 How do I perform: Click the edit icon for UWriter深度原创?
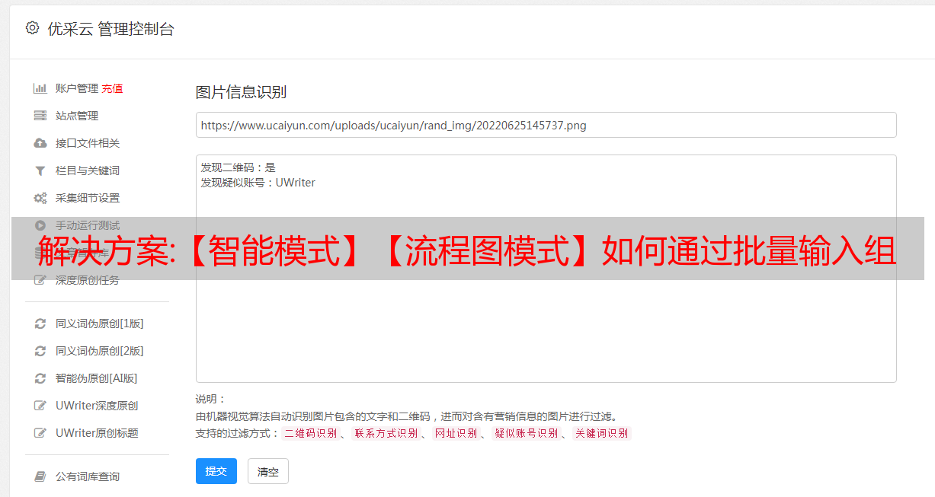(x=40, y=406)
